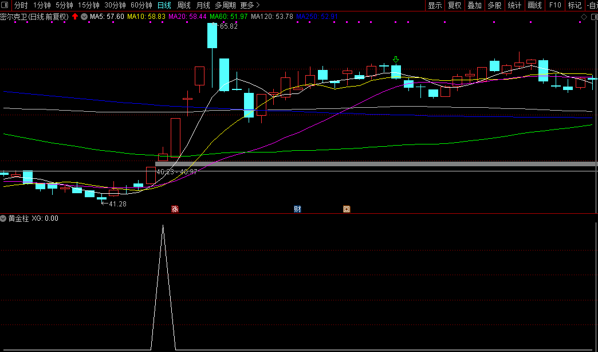Click the gray gap zone bar

[376, 164]
